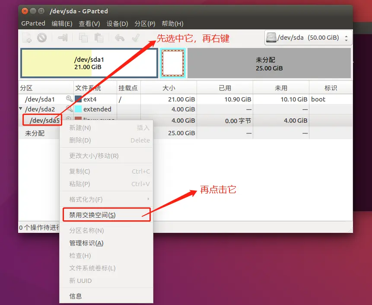Click the Undo last operation icon
The height and width of the screenshot is (305, 372).
(120, 38)
